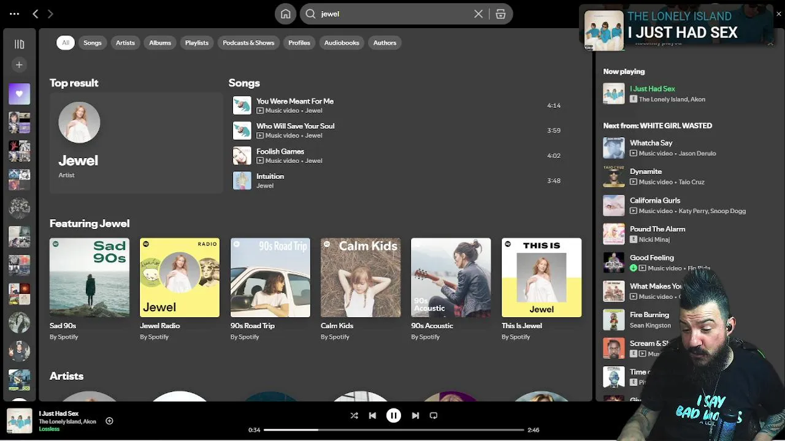Open Lossless audio quality label
This screenshot has height=441, width=785.
pos(49,429)
